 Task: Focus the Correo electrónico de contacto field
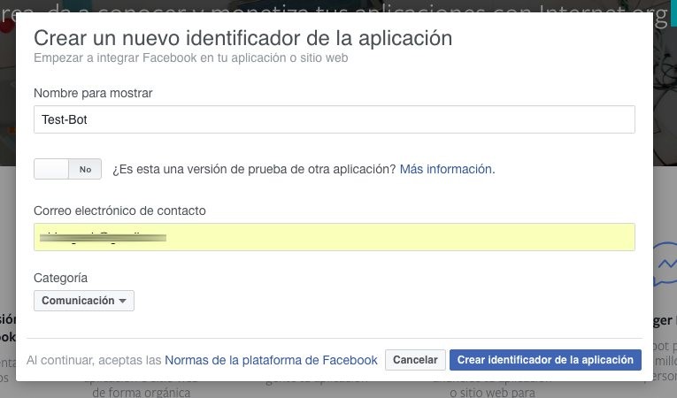[x=335, y=237]
